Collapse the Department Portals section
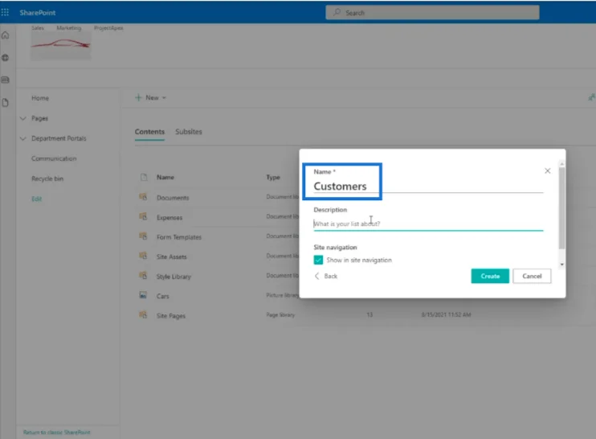 (22, 138)
